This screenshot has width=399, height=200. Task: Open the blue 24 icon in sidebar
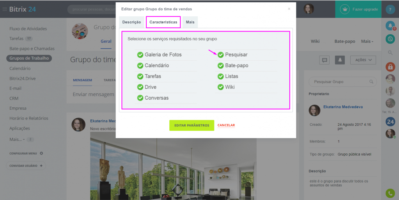tap(390, 121)
